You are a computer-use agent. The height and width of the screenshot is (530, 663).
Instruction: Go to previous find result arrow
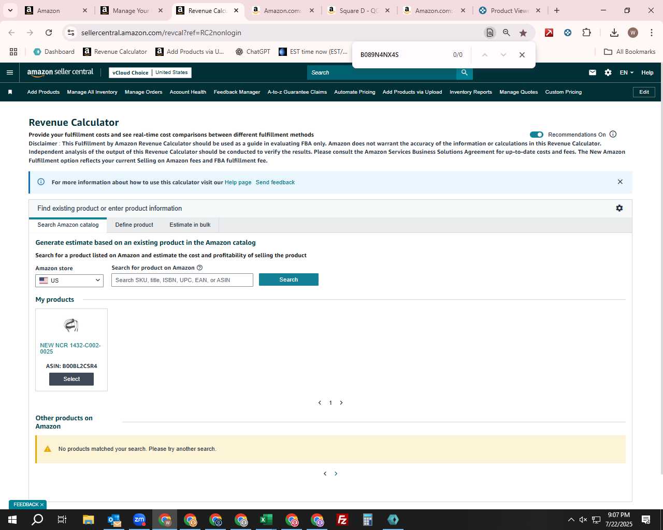(485, 55)
